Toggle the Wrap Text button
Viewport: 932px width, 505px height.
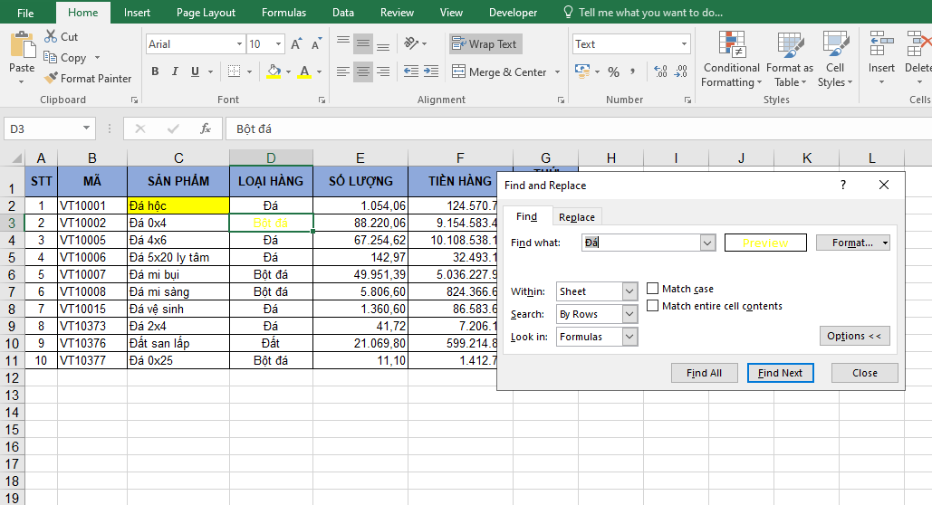tap(485, 43)
